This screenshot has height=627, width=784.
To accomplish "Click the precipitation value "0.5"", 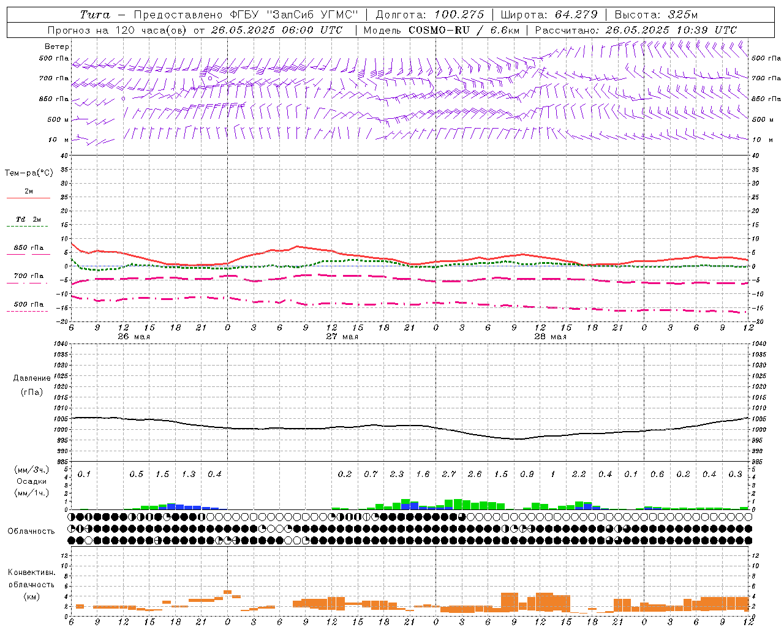I will coord(136,475).
